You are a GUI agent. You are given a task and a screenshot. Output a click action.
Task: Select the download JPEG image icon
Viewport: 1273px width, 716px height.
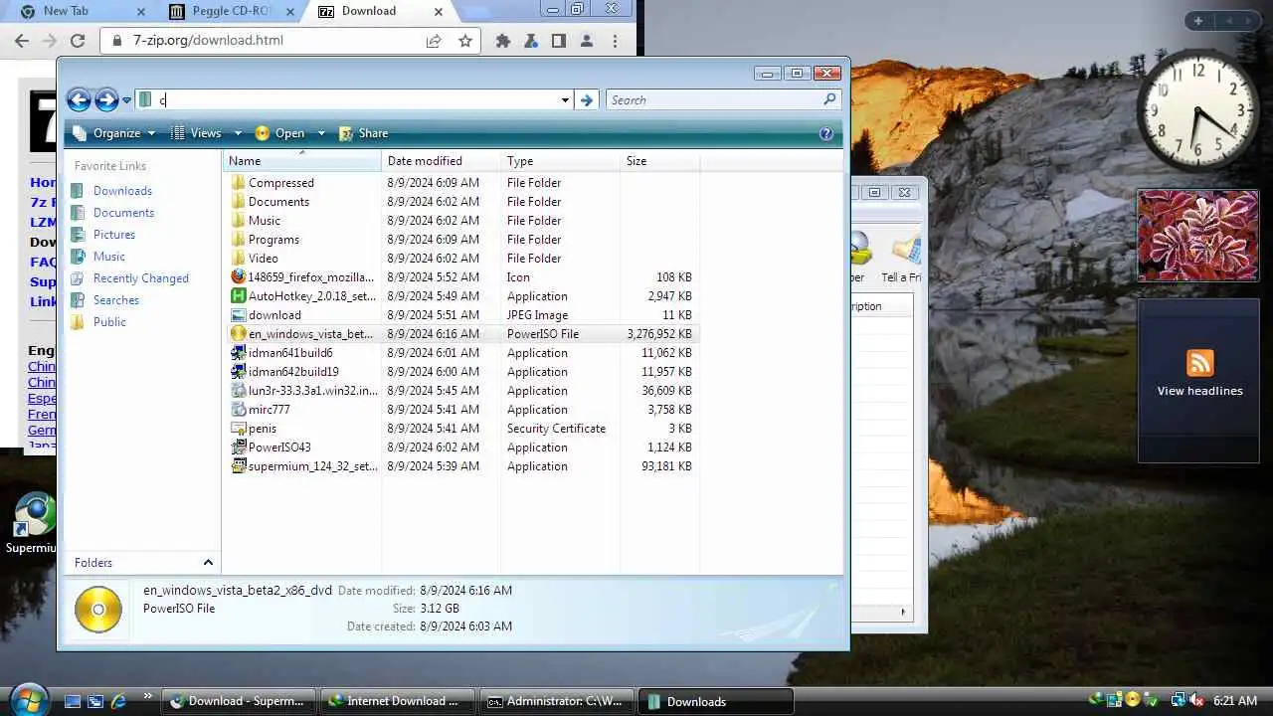(238, 315)
